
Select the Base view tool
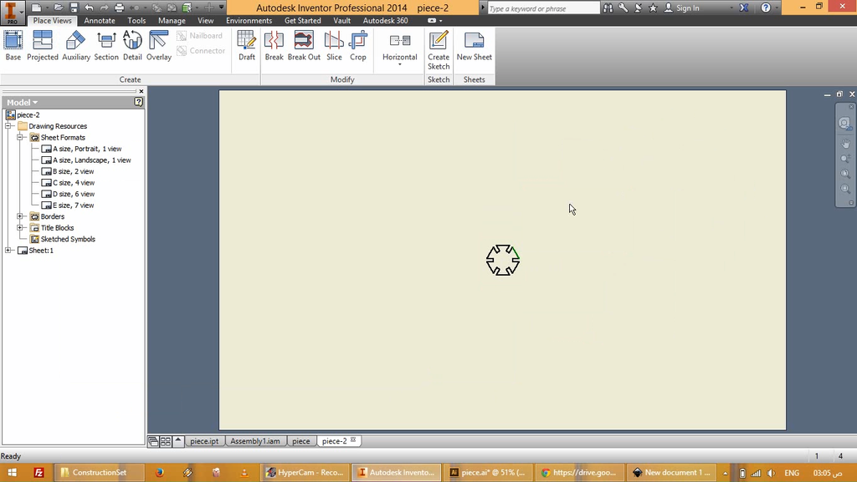tap(13, 45)
